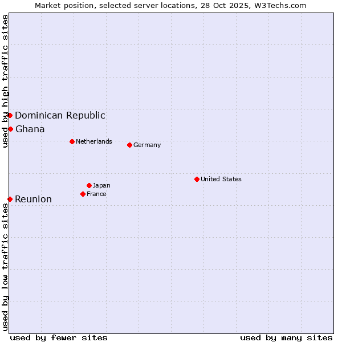Select the Germany label text
This screenshot has width=342, height=342.
click(x=147, y=145)
